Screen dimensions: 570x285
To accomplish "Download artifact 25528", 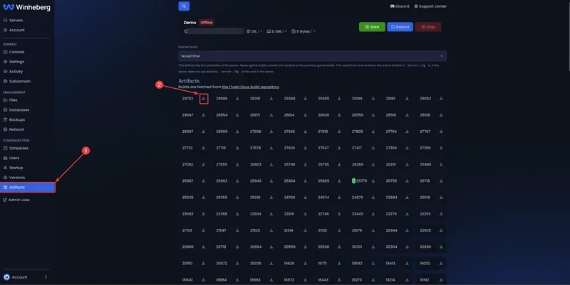I will (204, 198).
